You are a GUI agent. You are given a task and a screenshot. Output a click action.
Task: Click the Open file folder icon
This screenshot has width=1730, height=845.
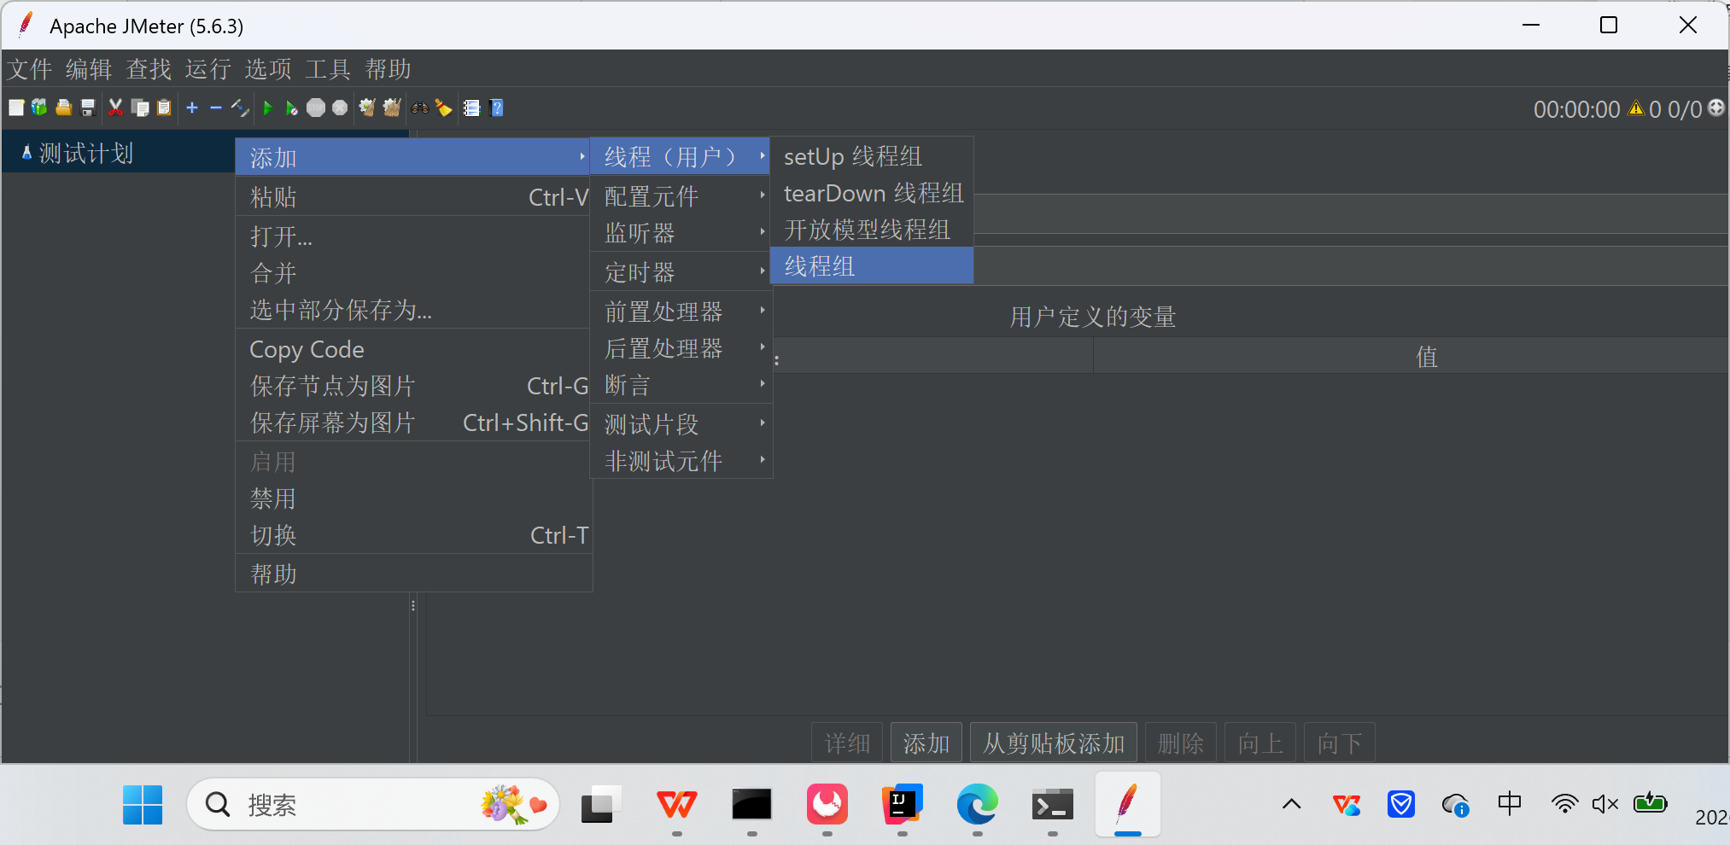click(63, 108)
